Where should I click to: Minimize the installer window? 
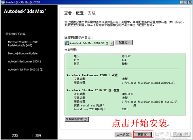182,2
